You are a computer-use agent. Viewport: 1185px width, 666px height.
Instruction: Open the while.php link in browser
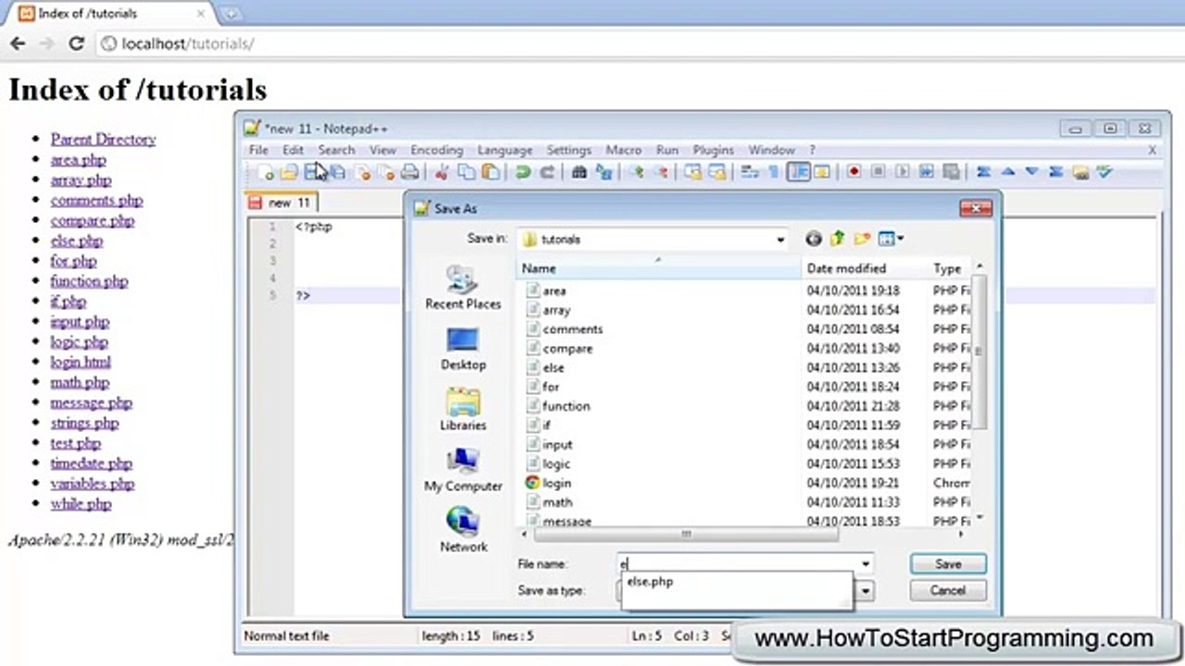pos(81,504)
